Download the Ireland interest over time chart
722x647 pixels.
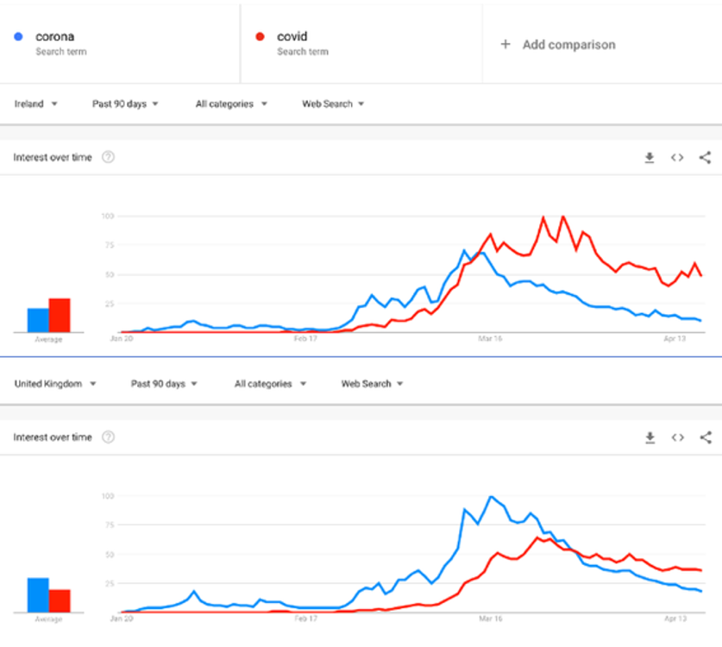click(x=650, y=158)
